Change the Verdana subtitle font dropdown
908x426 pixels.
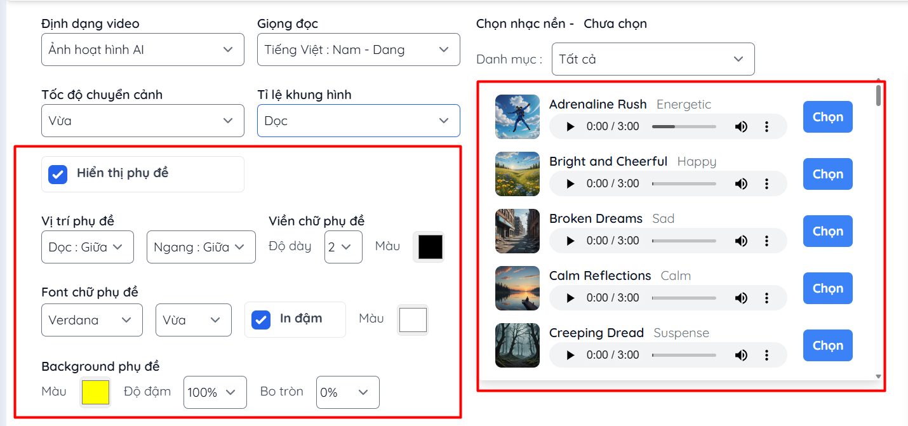(x=92, y=320)
